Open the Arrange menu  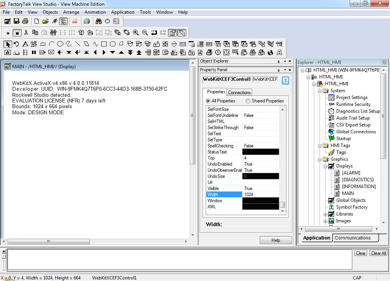71,12
